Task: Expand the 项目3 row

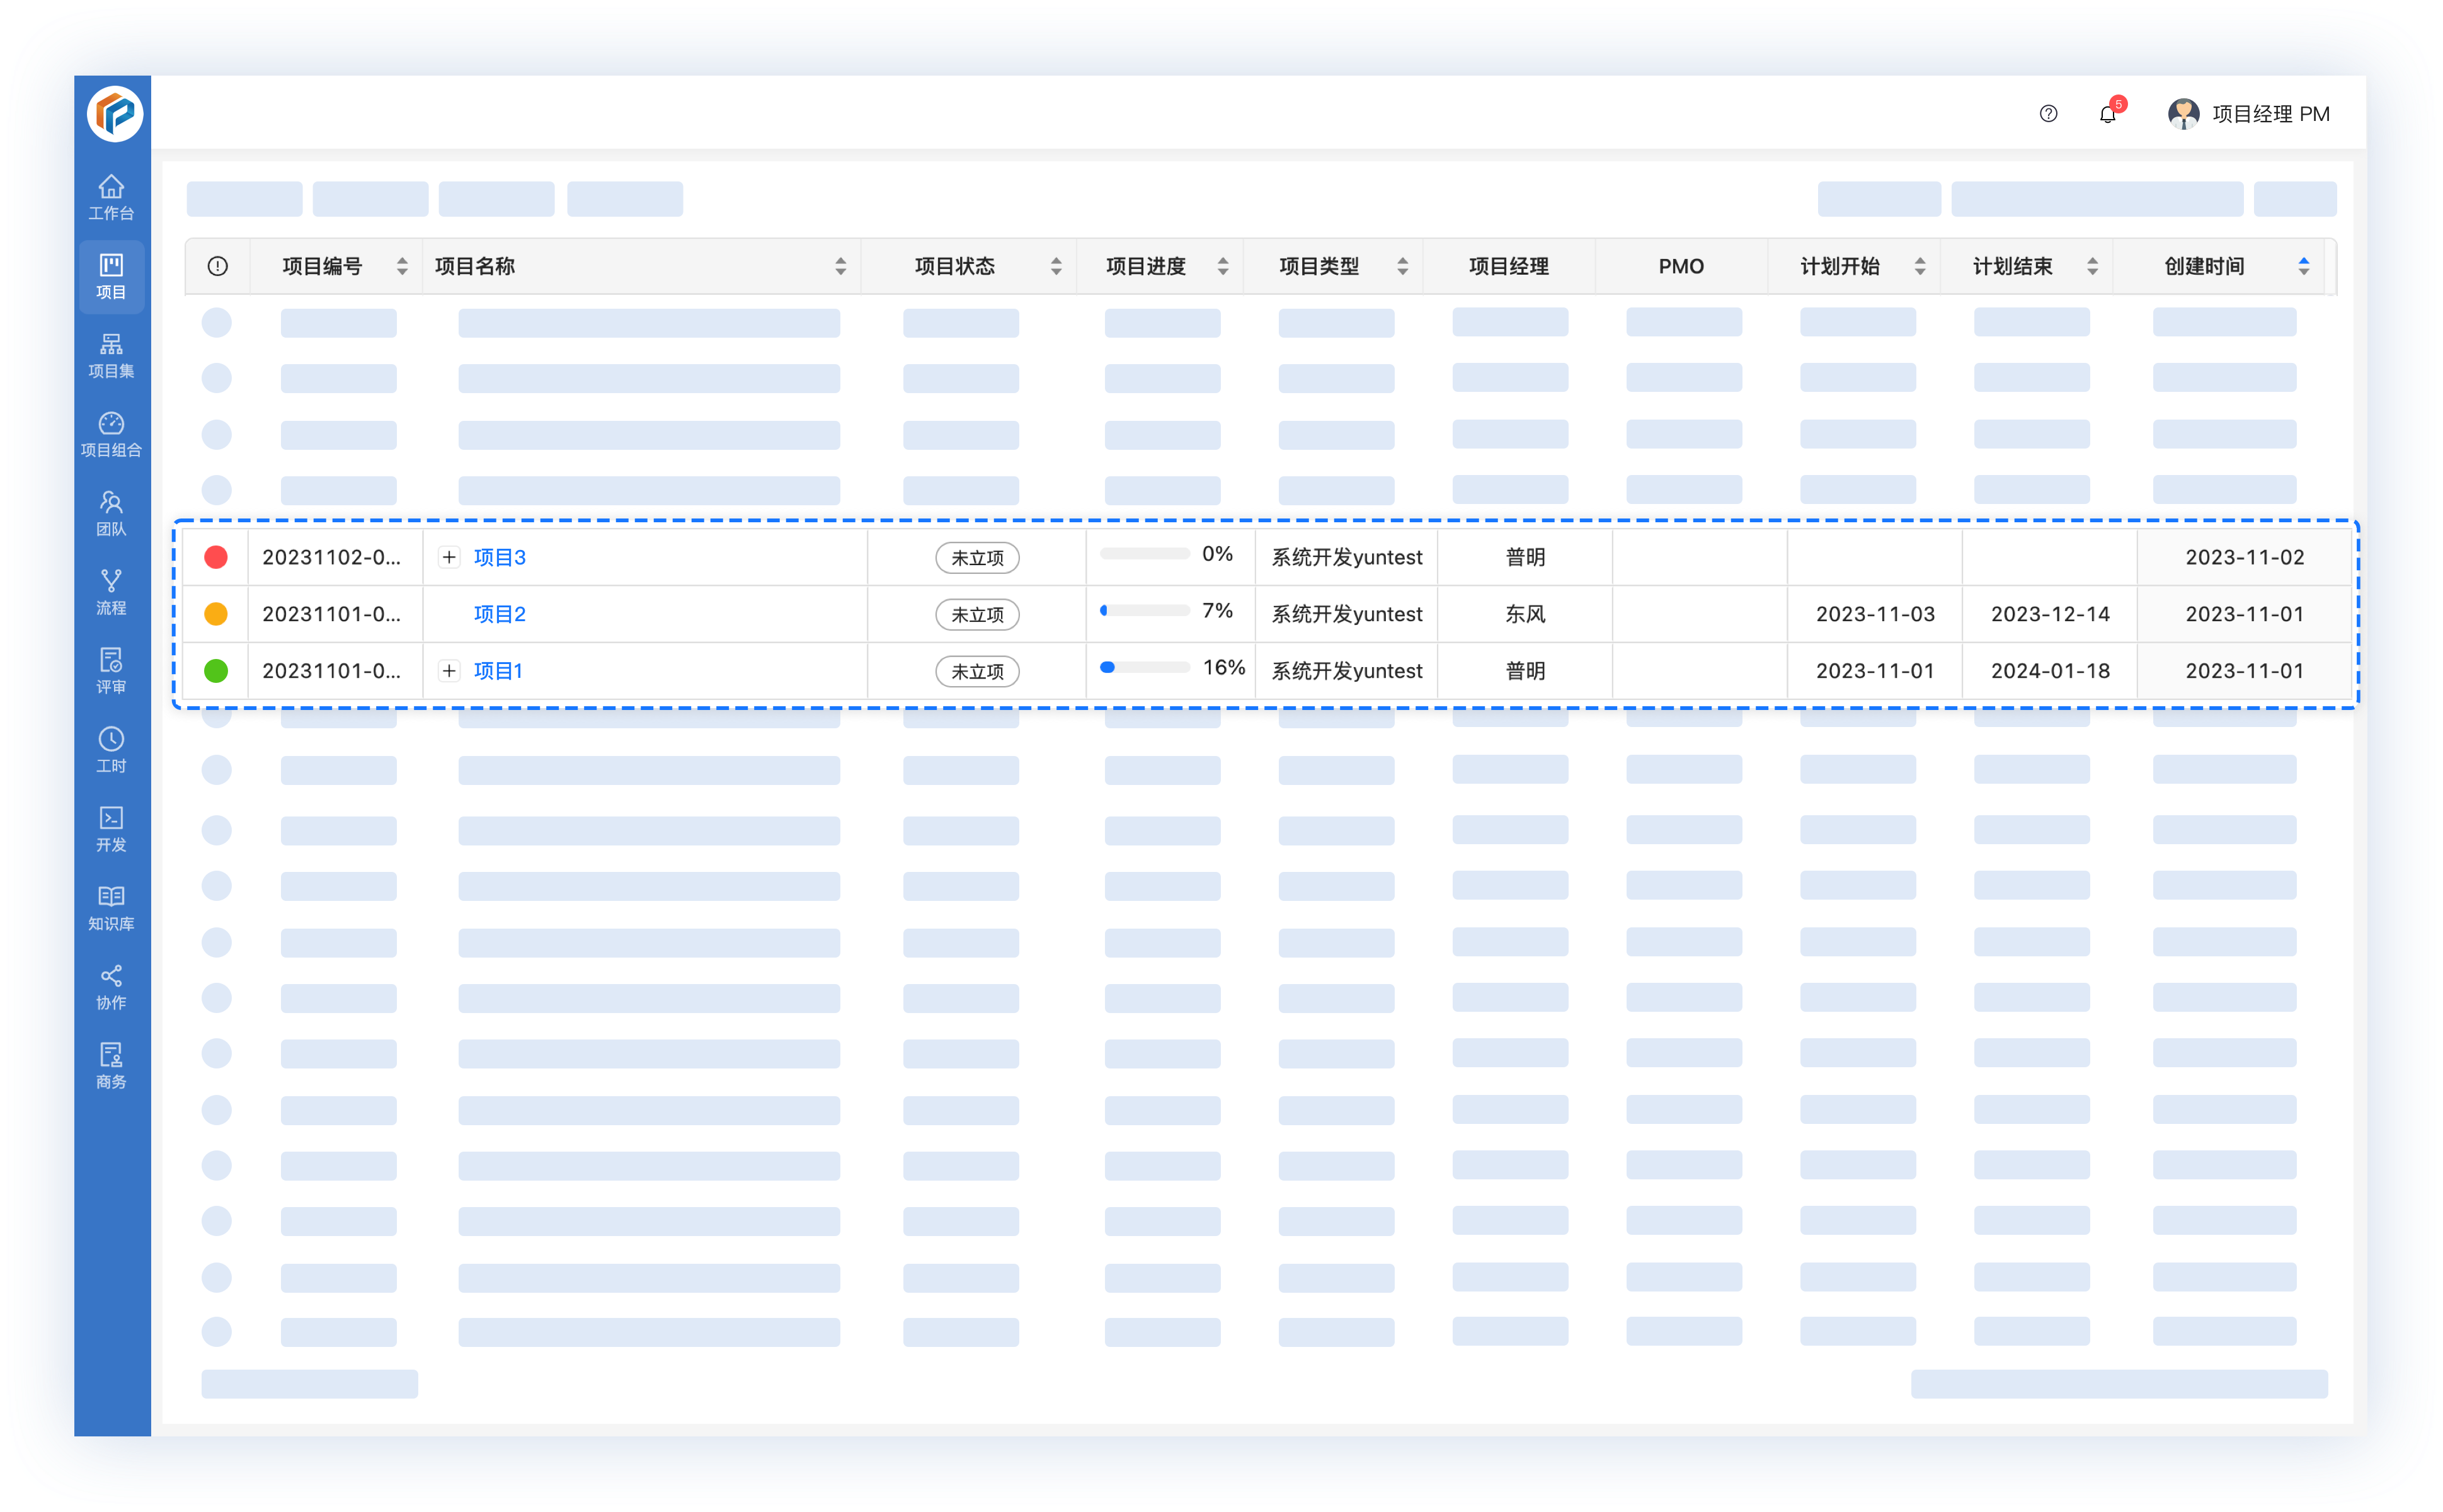Action: 449,557
